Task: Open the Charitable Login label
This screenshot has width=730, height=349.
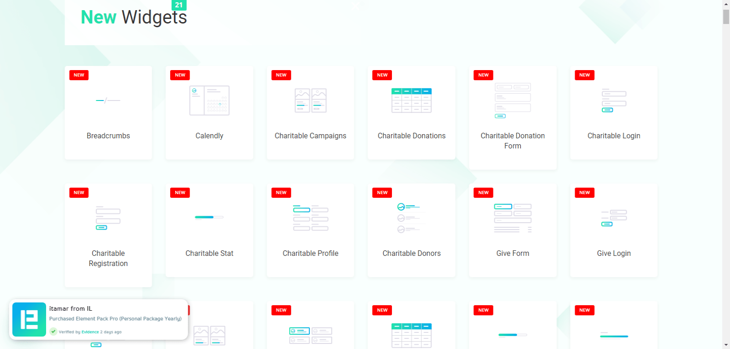Action: tap(614, 136)
